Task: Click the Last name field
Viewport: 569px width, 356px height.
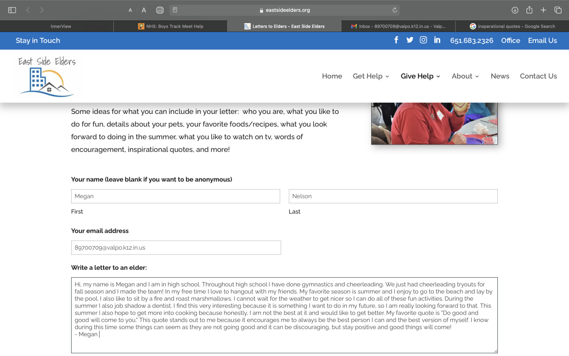Action: pos(393,196)
